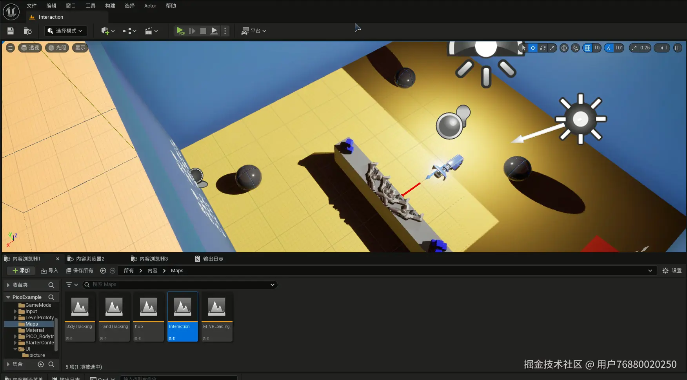The image size is (687, 380).
Task: Open the 选择模式 mode dropdown
Action: coord(65,31)
